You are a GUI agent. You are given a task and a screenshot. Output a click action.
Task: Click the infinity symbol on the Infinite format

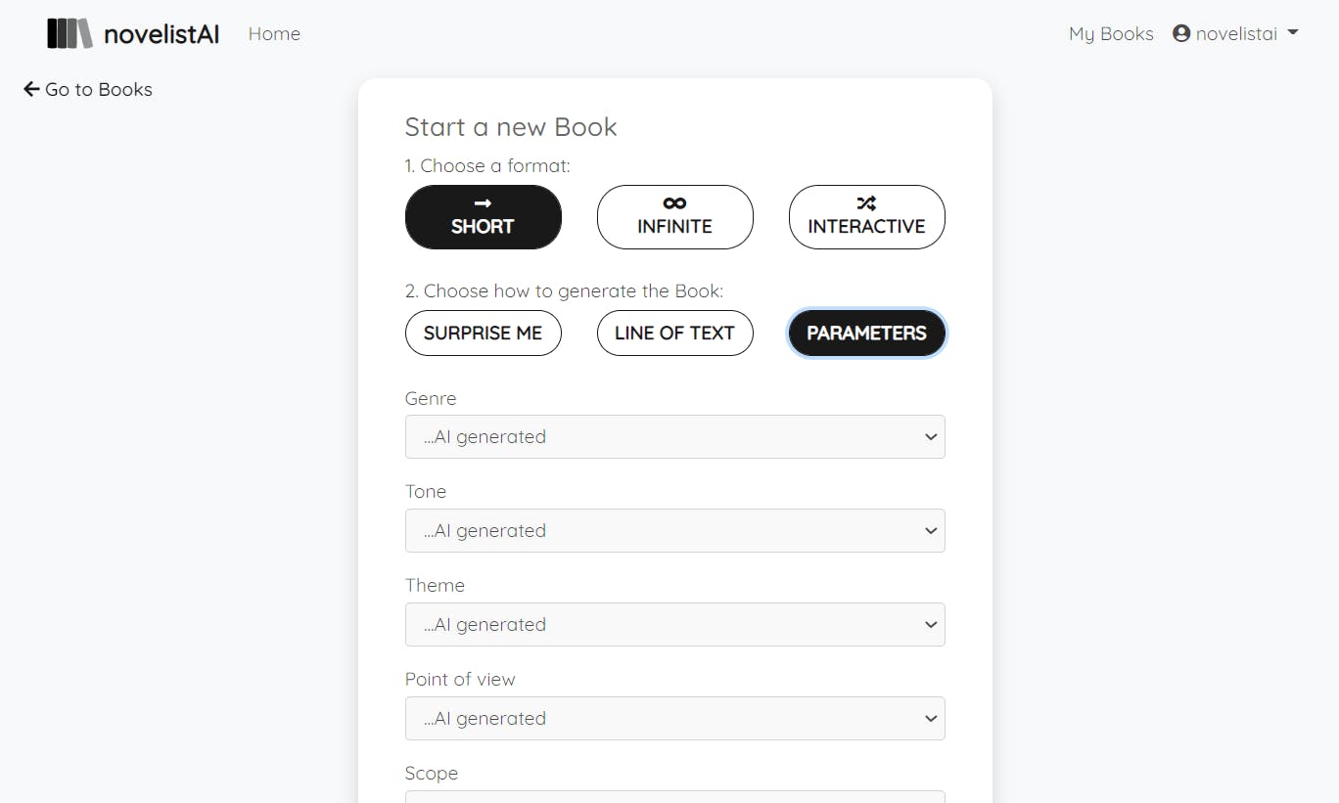click(674, 203)
